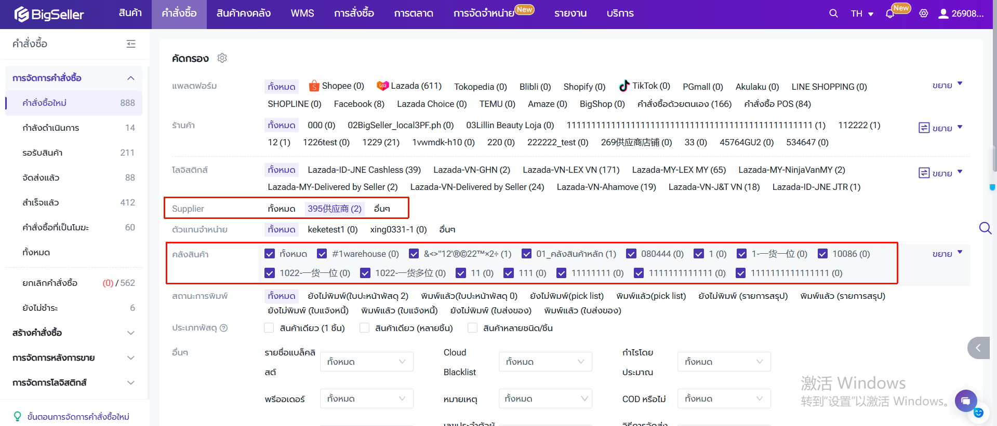Screen dimensions: 997x426
Task: Click the store list switch icon
Action: click(924, 128)
